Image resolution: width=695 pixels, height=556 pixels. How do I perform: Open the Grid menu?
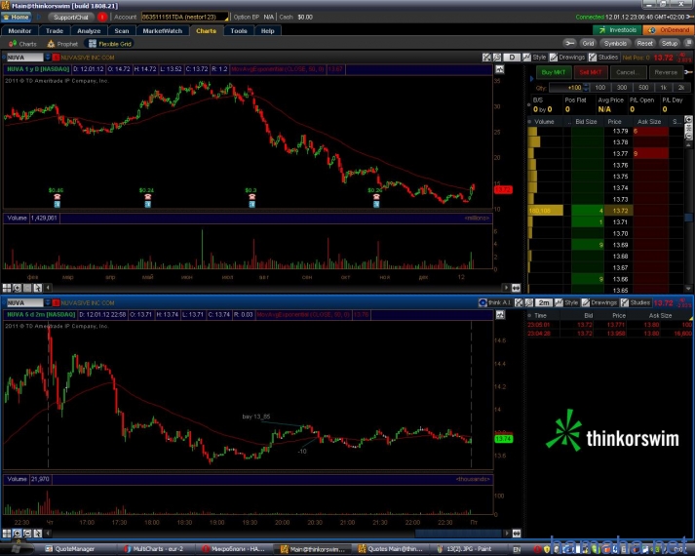[x=588, y=43]
